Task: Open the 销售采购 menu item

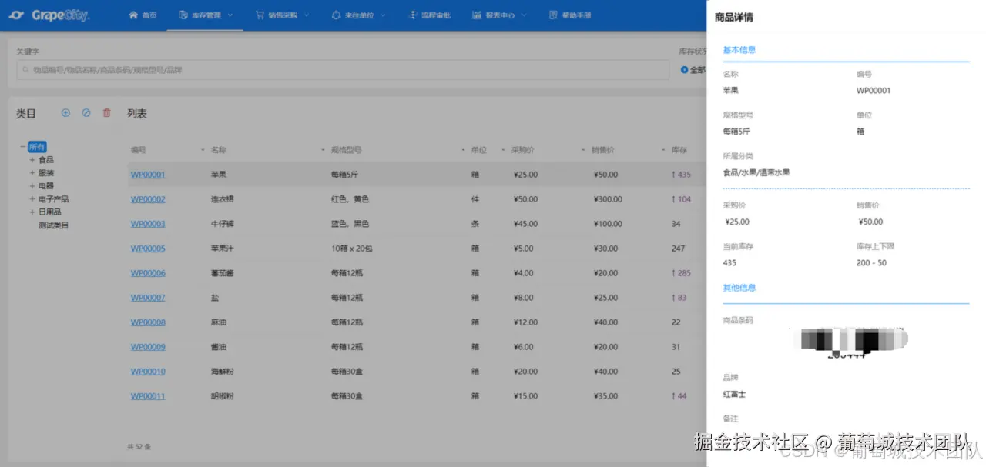Action: click(x=282, y=15)
